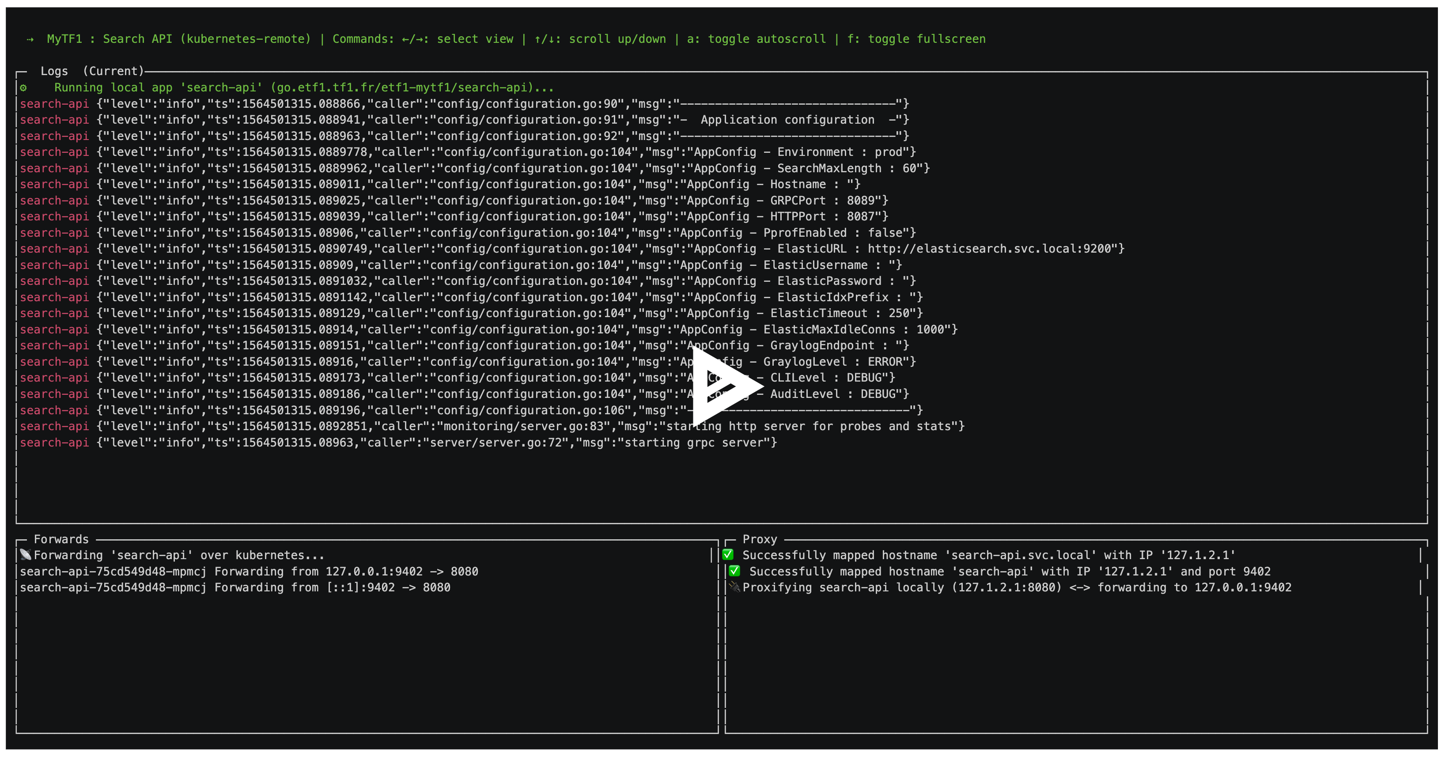Click first 'search-api' red log prefix
This screenshot has height=757, width=1445.
pyautogui.click(x=54, y=104)
